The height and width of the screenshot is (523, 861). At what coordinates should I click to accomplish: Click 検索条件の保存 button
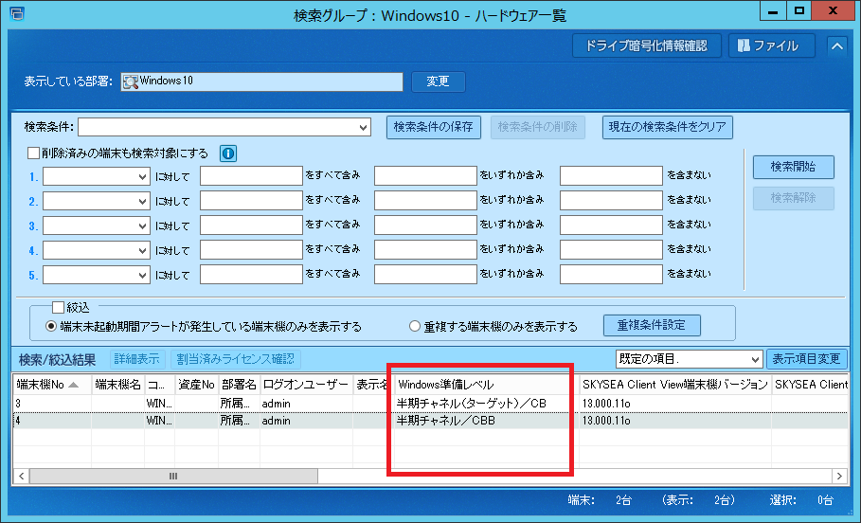pos(433,127)
